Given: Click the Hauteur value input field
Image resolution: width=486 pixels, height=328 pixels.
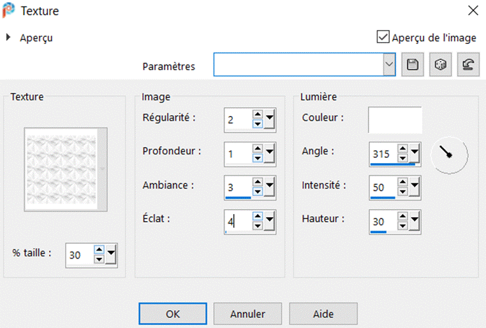Looking at the screenshot, I should [381, 220].
